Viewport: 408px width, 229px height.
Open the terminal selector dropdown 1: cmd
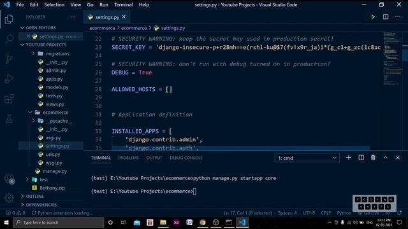(x=307, y=158)
